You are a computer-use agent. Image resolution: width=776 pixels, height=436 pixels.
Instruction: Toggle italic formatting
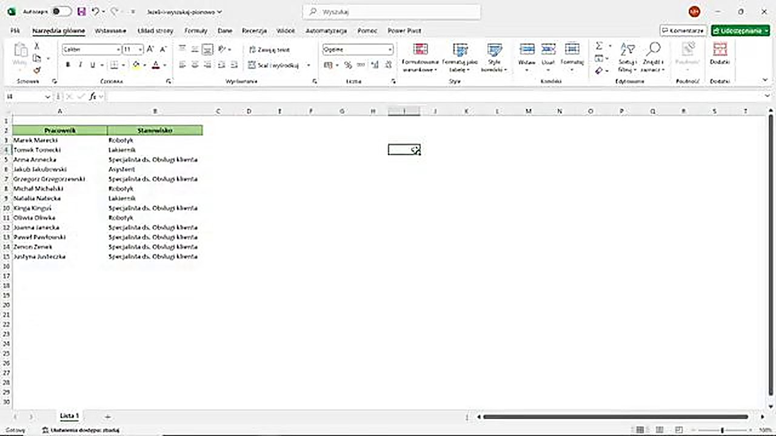point(79,65)
